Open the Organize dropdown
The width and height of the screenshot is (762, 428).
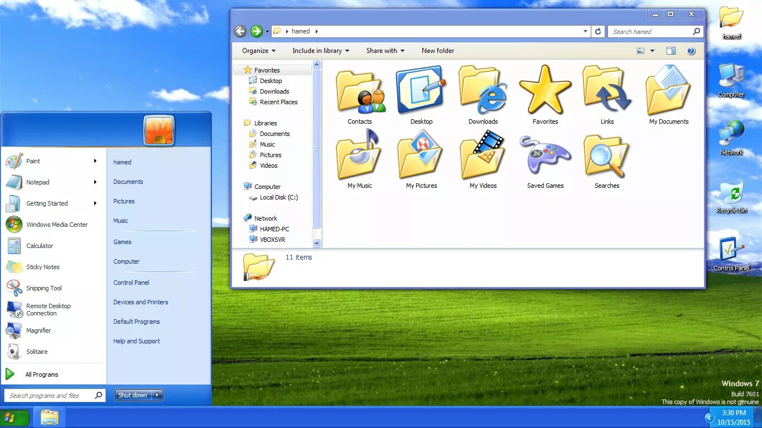[257, 50]
